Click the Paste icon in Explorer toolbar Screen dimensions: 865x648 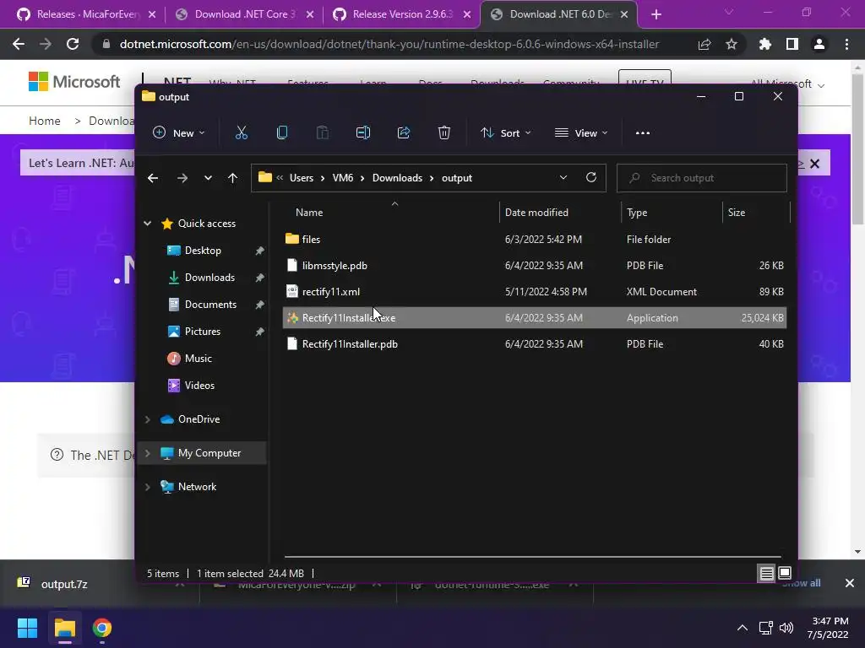[322, 132]
